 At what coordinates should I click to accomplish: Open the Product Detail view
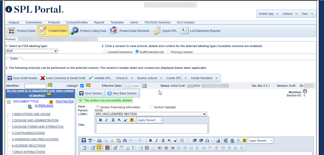pos(22,31)
